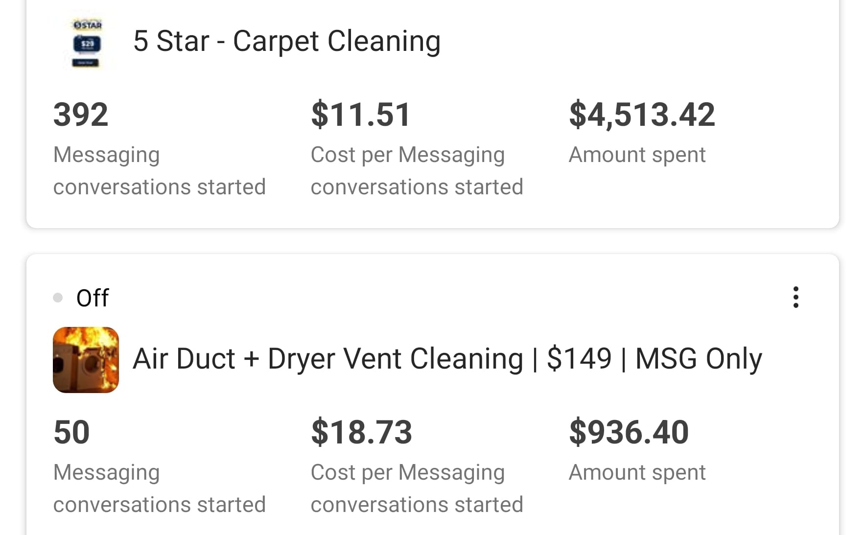Image resolution: width=865 pixels, height=535 pixels.
Task: Select Messaging conversations started label under 392
Action: pos(159,171)
